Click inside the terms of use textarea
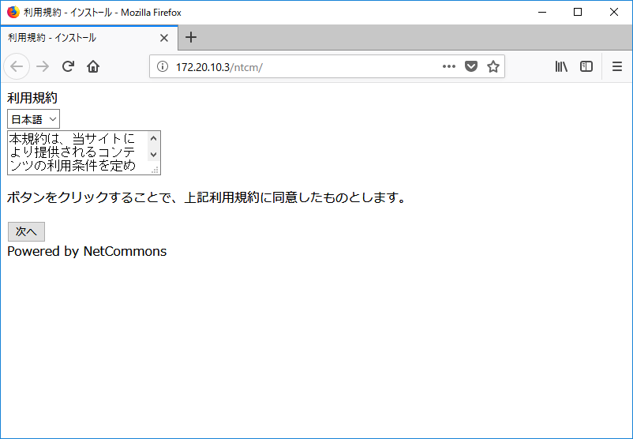 click(x=77, y=152)
